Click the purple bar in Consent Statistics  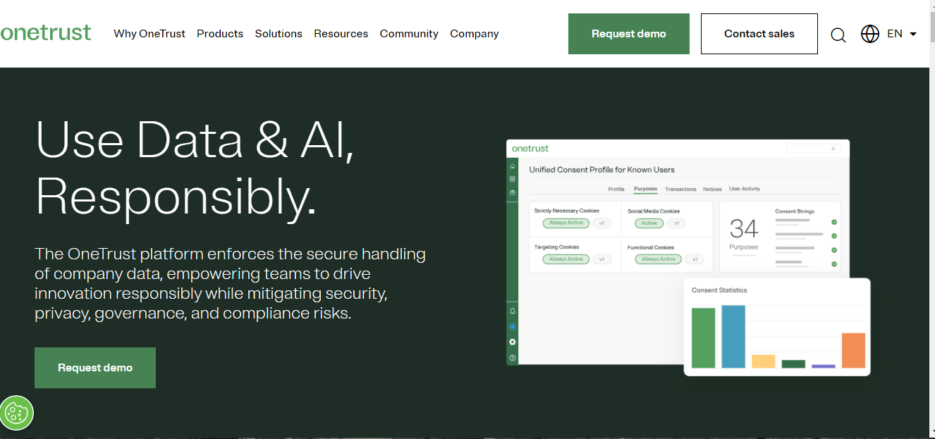(823, 366)
